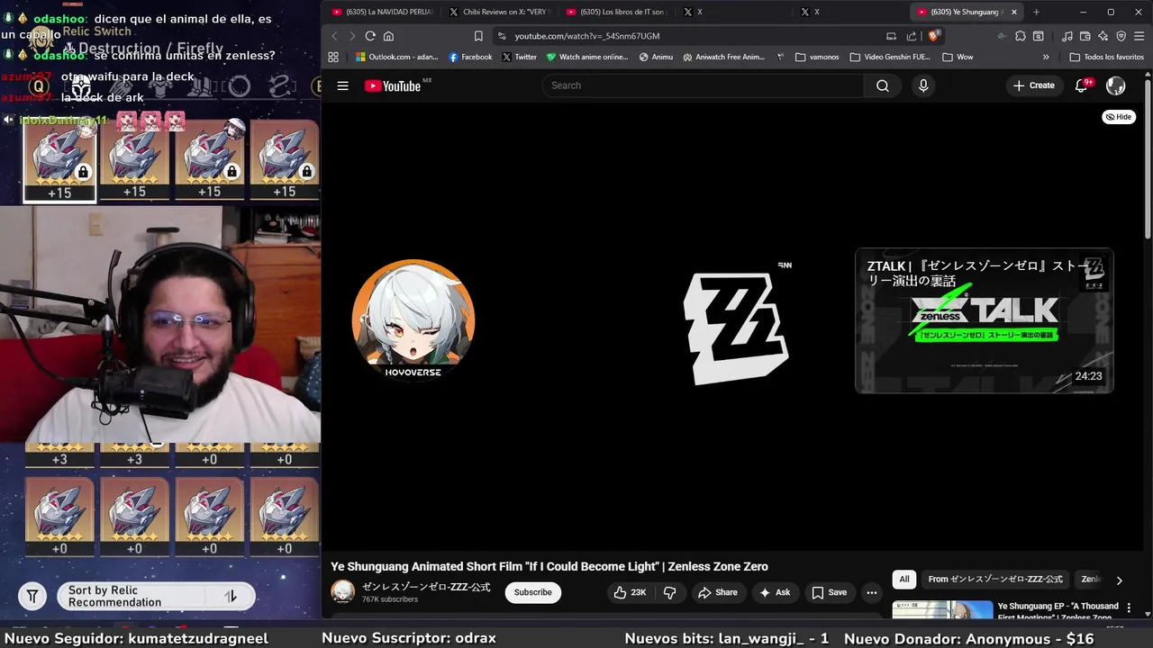Select the highlighted +15 relic with lock
The image size is (1153, 648).
click(59, 160)
